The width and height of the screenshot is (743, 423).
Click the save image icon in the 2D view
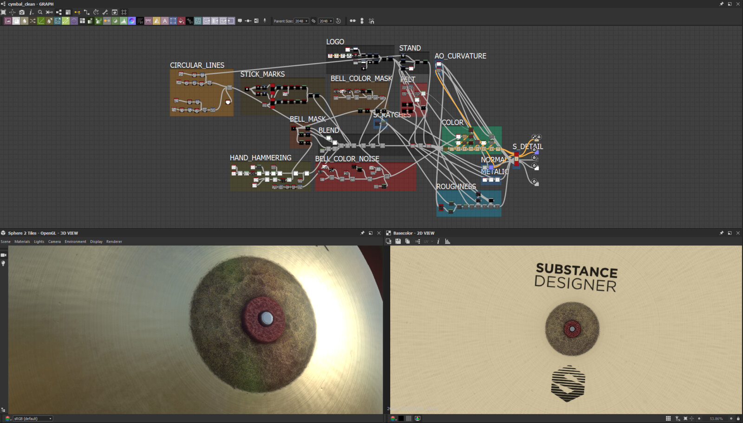(398, 241)
